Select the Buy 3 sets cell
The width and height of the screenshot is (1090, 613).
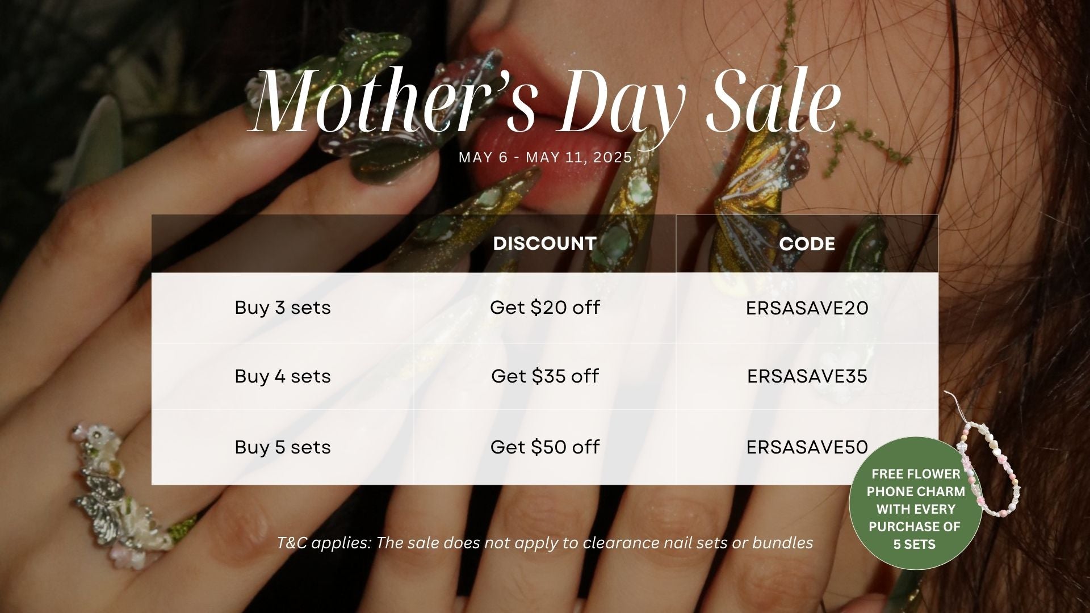pyautogui.click(x=283, y=308)
